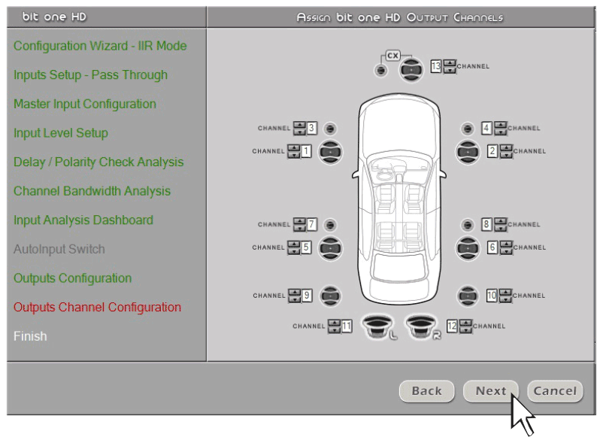
Task: Click the front left tweeter icon, channel 3
Action: click(330, 129)
